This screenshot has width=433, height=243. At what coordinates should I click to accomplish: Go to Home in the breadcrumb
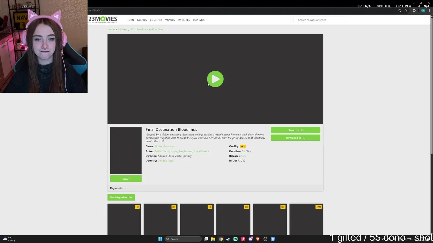point(111,29)
